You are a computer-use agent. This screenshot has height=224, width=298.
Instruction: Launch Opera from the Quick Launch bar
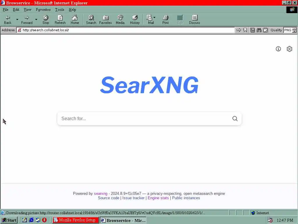point(44,220)
